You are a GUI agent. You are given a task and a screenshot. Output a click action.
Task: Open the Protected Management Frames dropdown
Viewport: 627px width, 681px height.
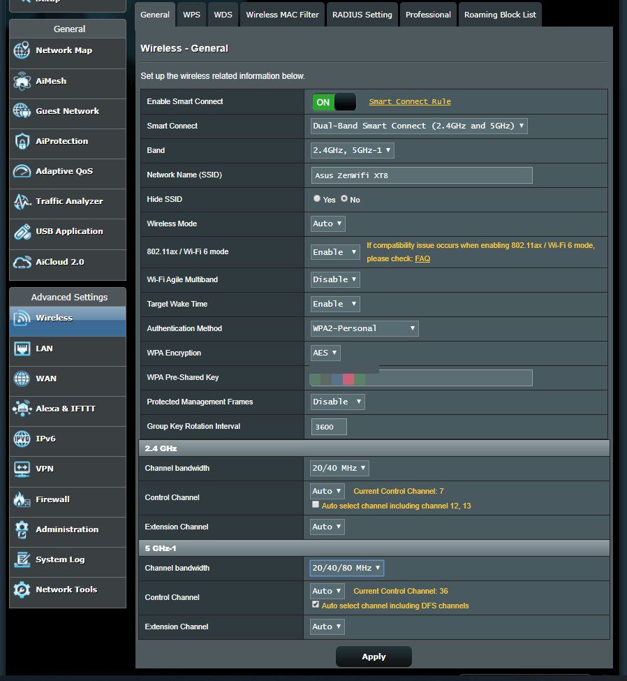(x=337, y=402)
